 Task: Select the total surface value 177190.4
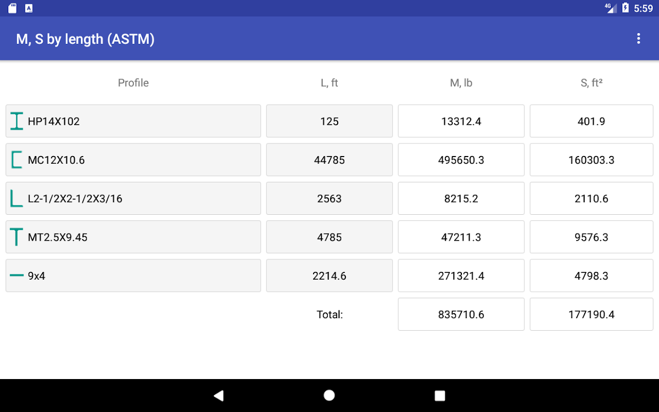(591, 314)
